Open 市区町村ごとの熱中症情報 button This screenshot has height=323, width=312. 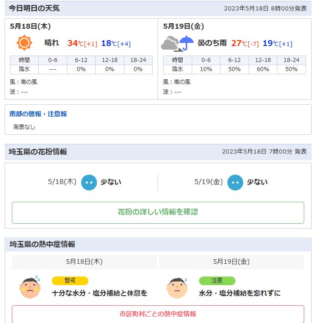tap(158, 314)
